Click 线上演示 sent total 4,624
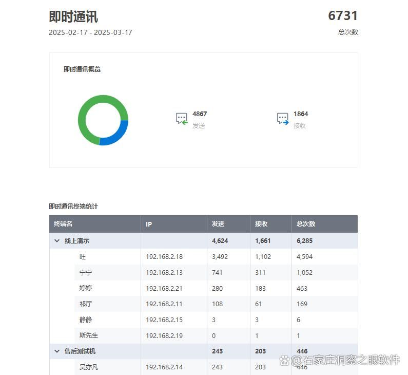Image resolution: width=408 pixels, height=375 pixels. (220, 241)
